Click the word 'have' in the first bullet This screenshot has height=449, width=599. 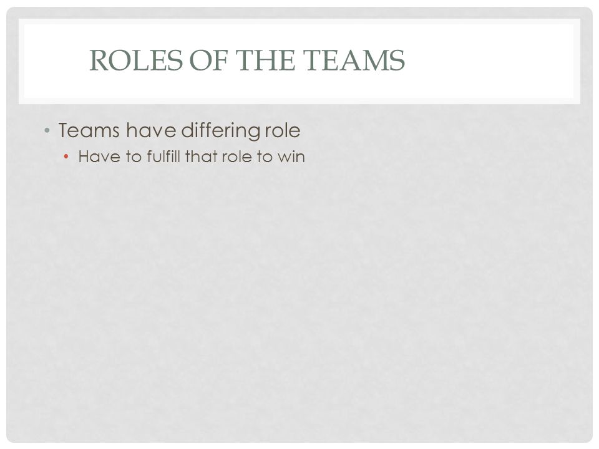click(150, 130)
